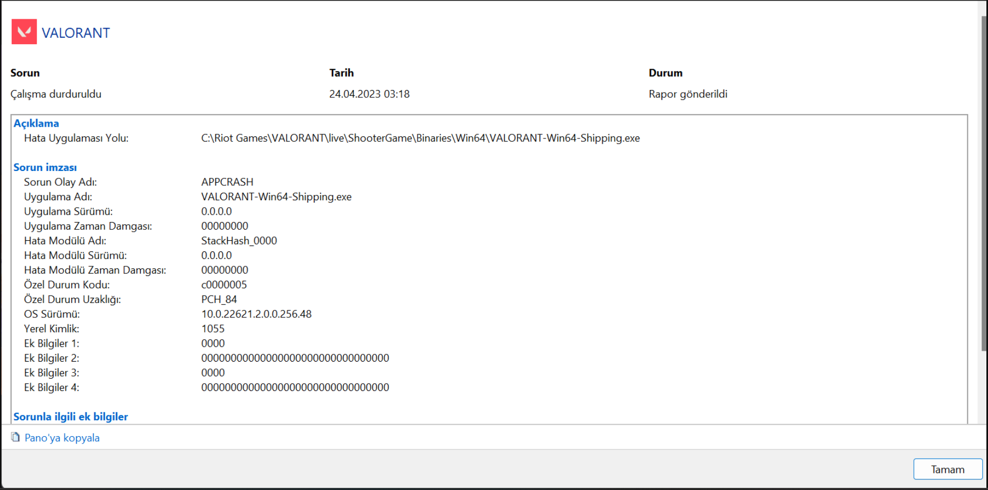
Task: Click the Hata Modülü Adı label
Action: coord(65,241)
